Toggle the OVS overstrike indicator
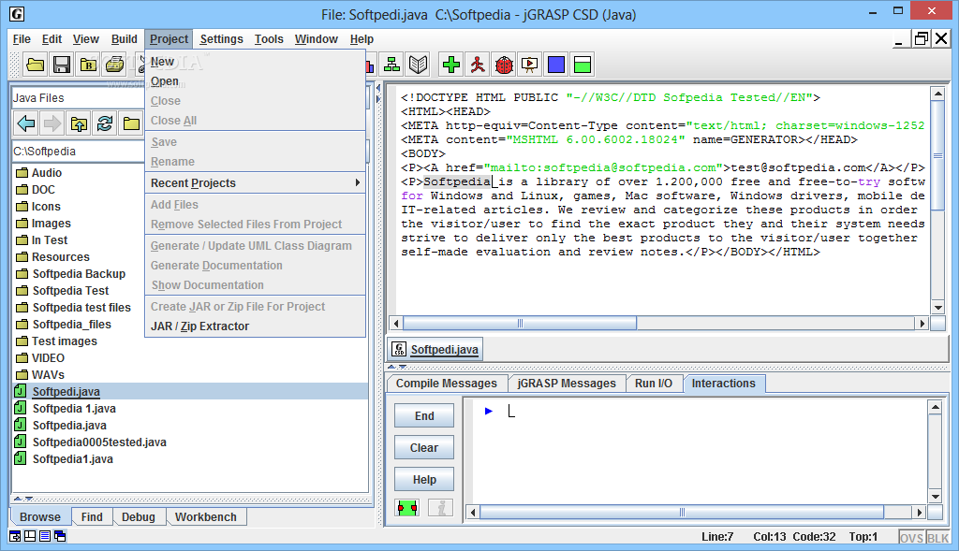This screenshot has height=551, width=959. [x=911, y=538]
